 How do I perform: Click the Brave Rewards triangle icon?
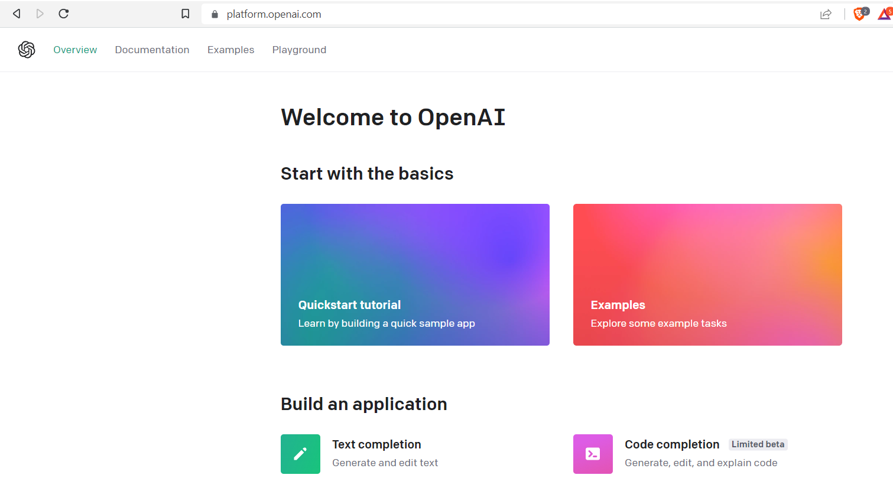point(884,14)
